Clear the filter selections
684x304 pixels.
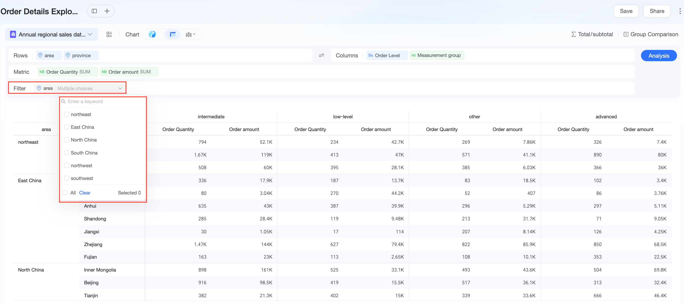[x=85, y=193]
